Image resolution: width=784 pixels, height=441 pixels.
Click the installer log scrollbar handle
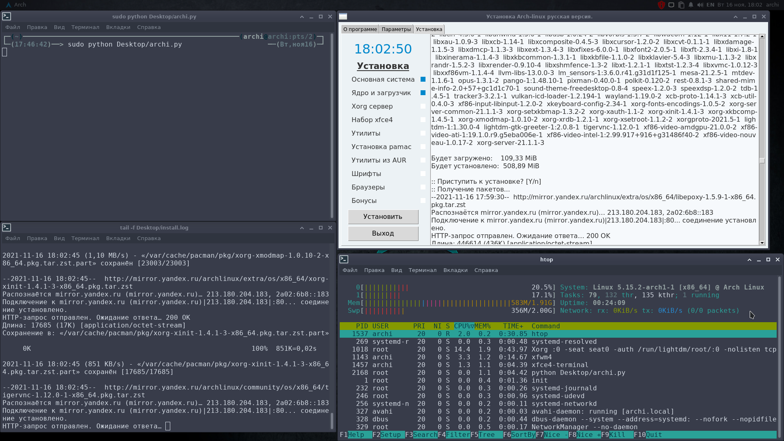pyautogui.click(x=762, y=160)
